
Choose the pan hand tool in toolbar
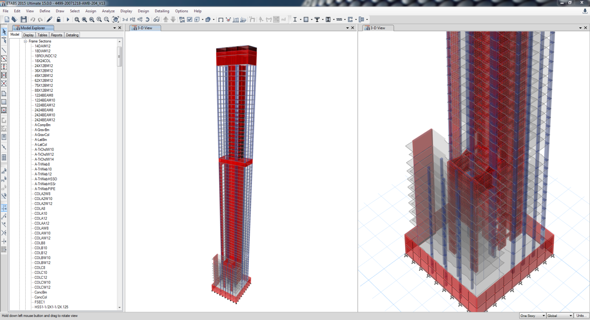click(116, 20)
